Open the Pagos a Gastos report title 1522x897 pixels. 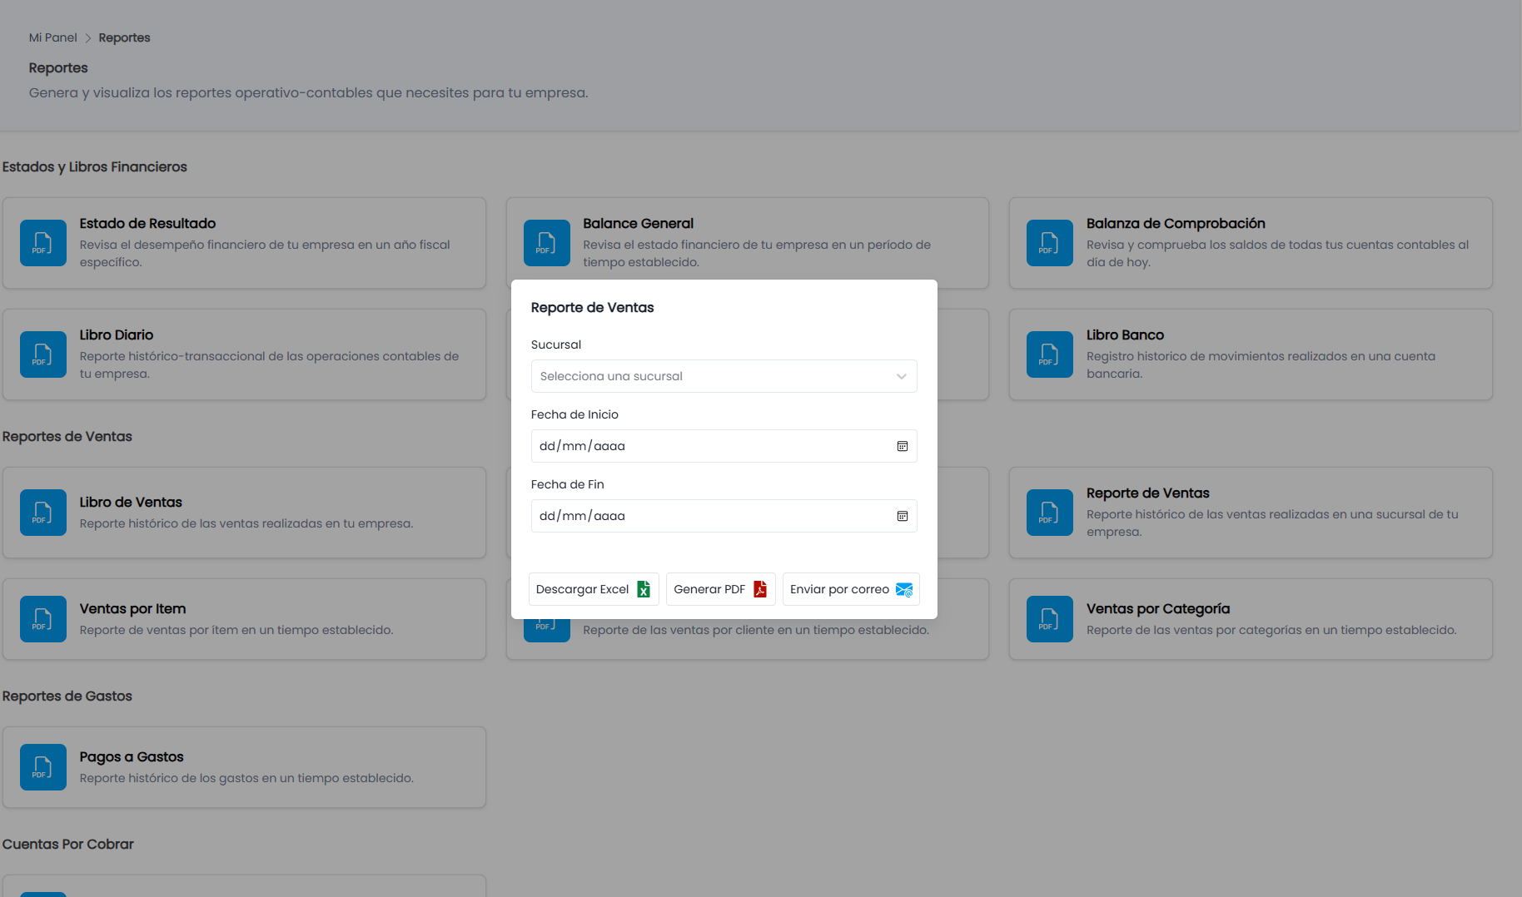(x=132, y=756)
